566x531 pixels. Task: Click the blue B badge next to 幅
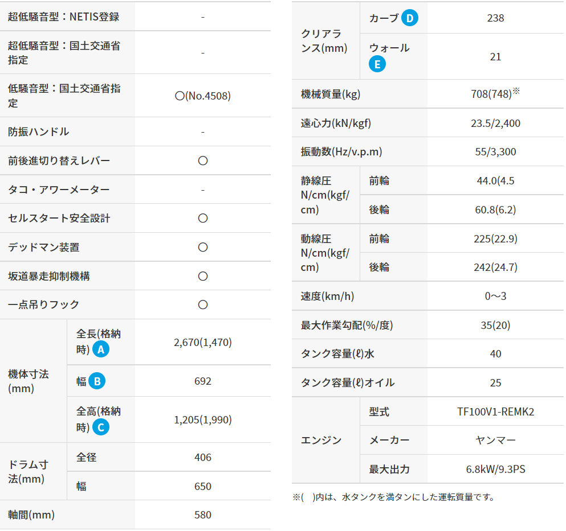(96, 381)
